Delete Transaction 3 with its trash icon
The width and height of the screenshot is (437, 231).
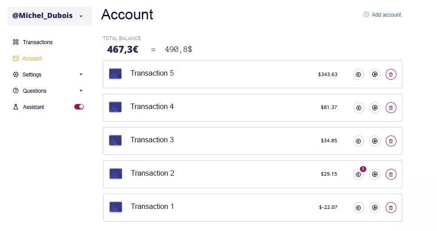(391, 141)
